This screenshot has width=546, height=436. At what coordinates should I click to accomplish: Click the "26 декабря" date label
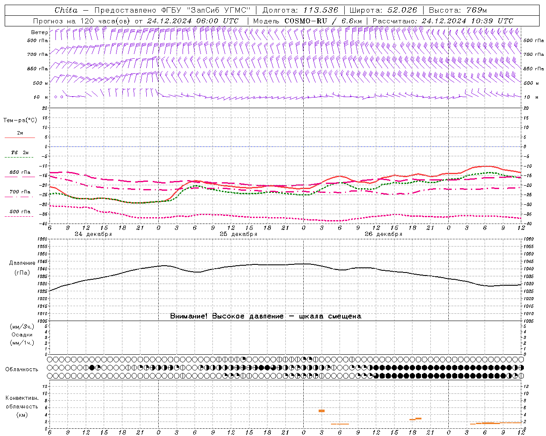pos(383,234)
